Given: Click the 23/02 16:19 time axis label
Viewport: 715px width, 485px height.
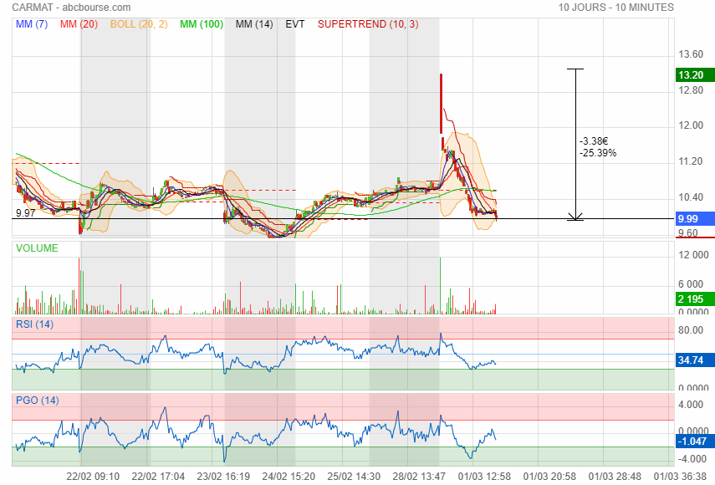Looking at the screenshot, I should point(223,477).
